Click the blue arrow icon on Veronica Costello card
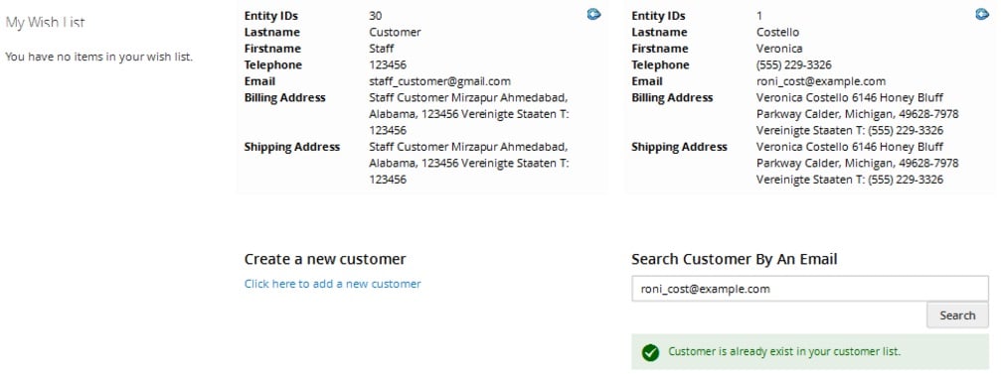Image resolution: width=1001 pixels, height=374 pixels. 982,13
